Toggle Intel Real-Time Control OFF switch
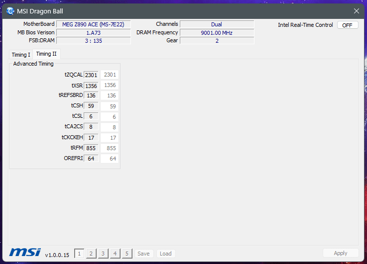The height and width of the screenshot is (264, 367). point(348,25)
